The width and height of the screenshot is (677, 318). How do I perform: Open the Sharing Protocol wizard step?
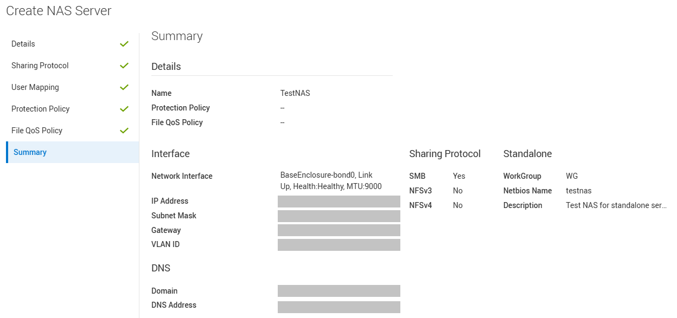39,66
